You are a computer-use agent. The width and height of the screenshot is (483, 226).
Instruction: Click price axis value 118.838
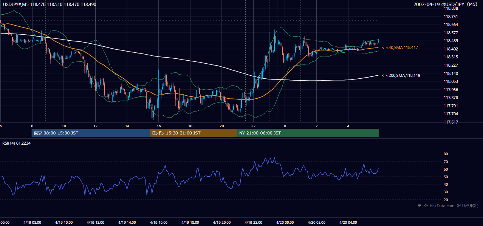[451, 8]
